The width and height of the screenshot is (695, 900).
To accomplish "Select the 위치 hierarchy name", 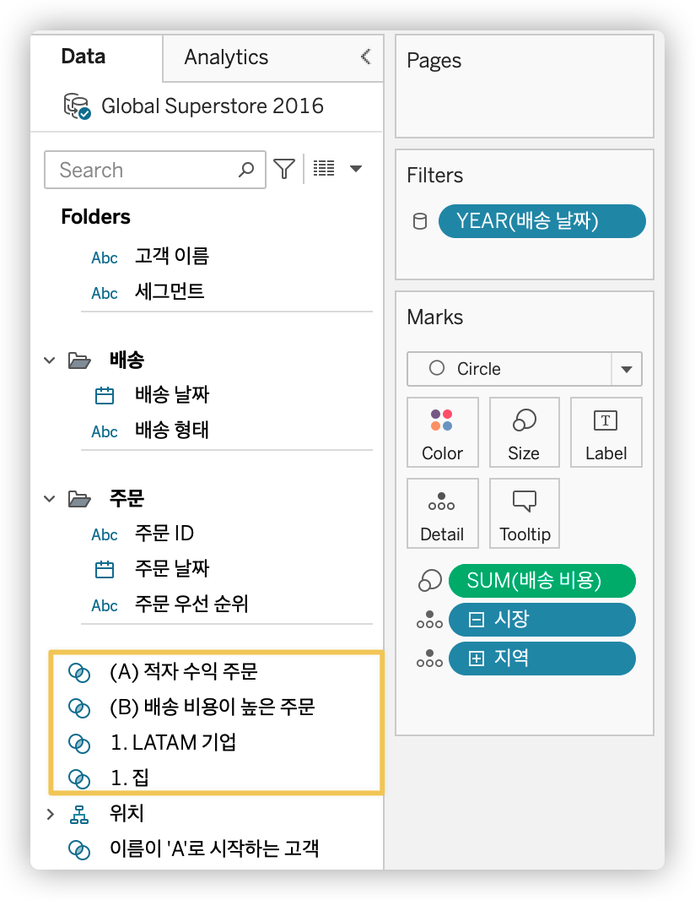I will 127,813.
